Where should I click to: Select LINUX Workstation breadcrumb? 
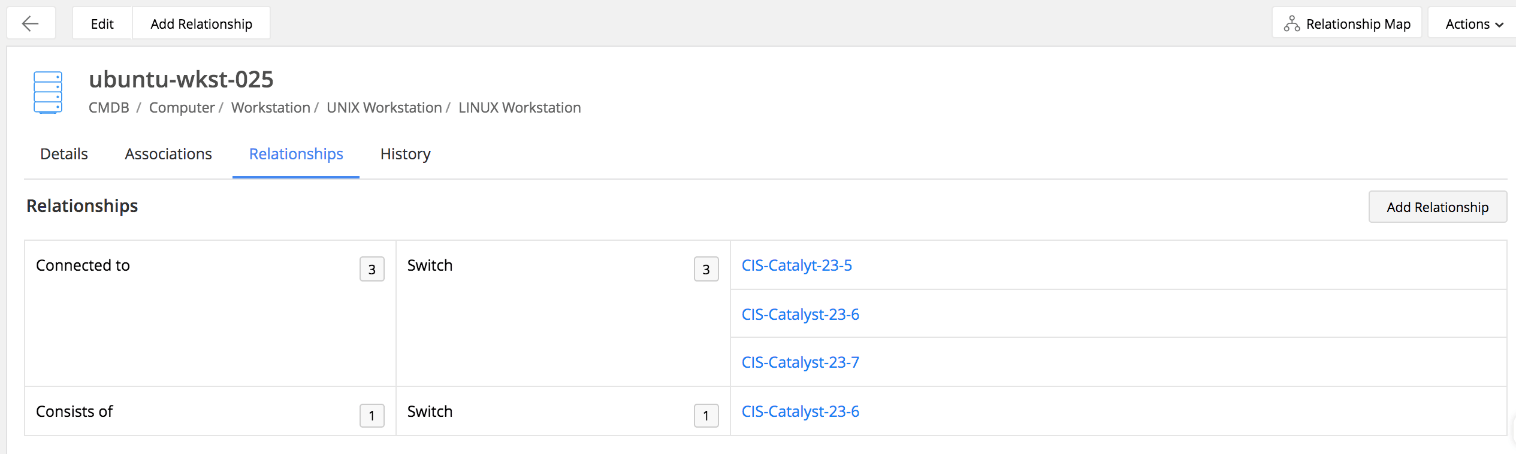click(520, 108)
